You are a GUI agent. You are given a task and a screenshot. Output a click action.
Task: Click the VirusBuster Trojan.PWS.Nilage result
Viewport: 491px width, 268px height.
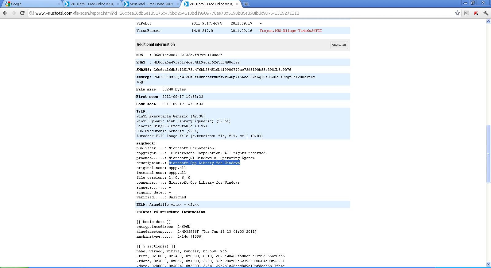tap(291, 31)
